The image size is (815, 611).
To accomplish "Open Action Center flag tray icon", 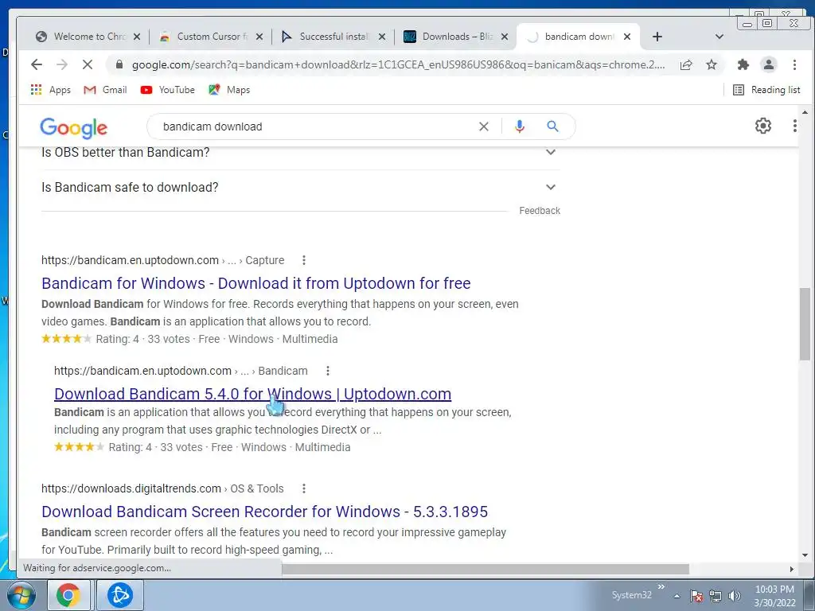I will [x=696, y=596].
